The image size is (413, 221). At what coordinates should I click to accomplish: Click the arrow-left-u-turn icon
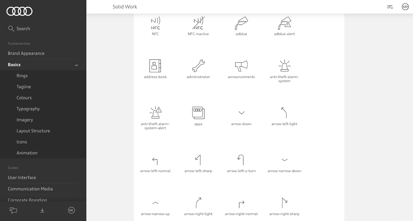coord(241,160)
